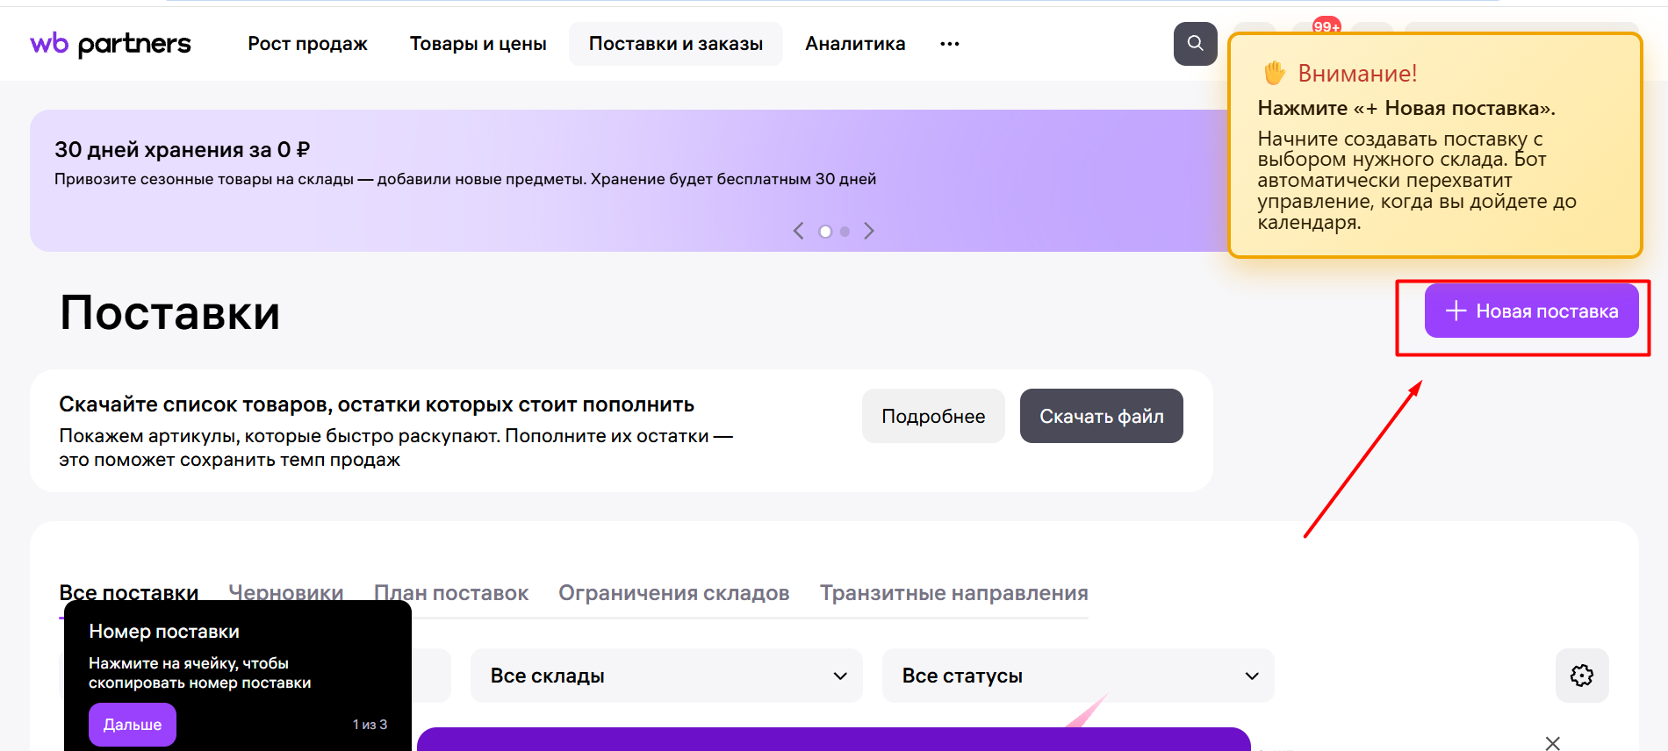
Task: Click the wb partners logo
Action: pyautogui.click(x=111, y=44)
